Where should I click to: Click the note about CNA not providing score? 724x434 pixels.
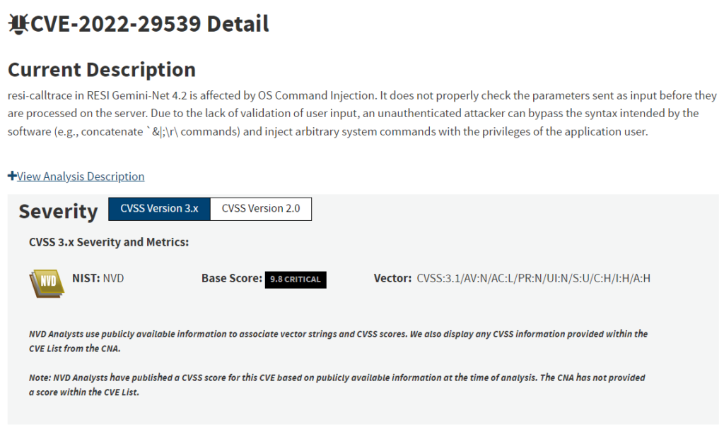[337, 385]
